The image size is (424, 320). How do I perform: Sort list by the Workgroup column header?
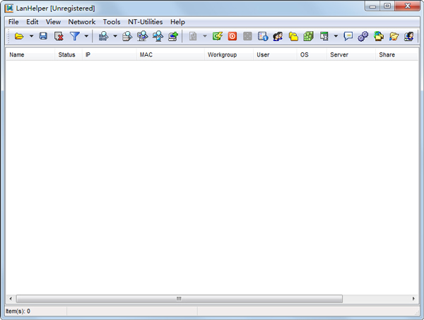pos(220,54)
